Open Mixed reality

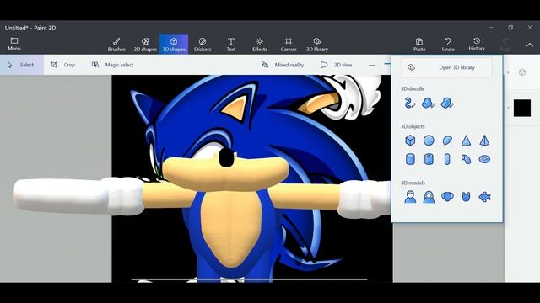[x=283, y=65]
